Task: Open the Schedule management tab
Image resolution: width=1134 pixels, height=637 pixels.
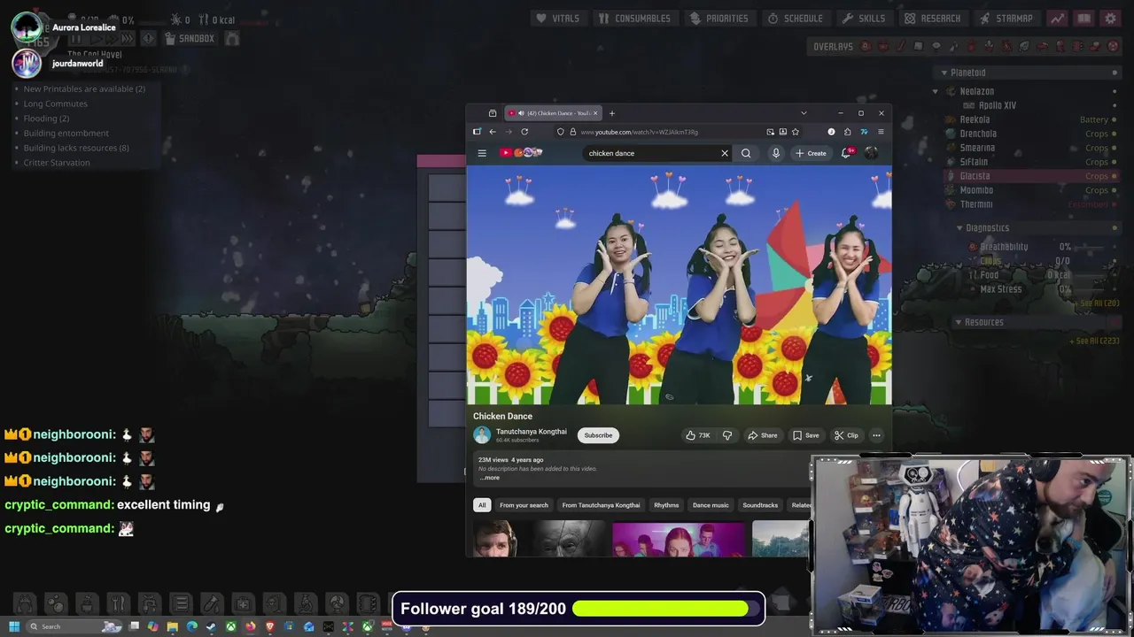Action: (795, 18)
